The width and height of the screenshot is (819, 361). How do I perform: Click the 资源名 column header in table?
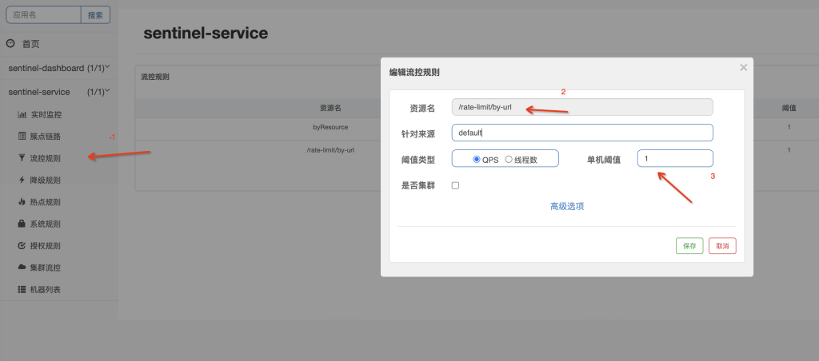coord(330,108)
